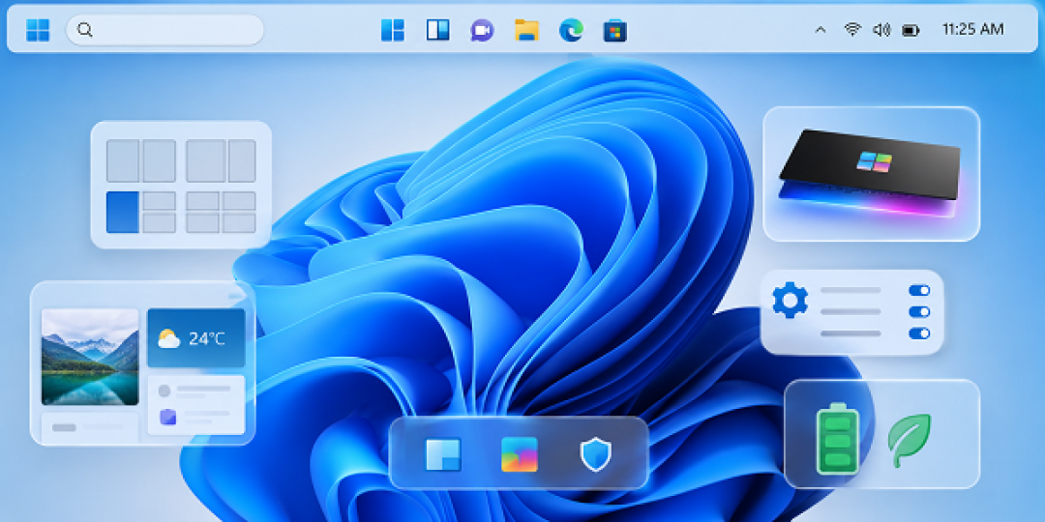Launch the purple Chat camera icon
Screen dimensions: 1045x522
[x=482, y=30]
